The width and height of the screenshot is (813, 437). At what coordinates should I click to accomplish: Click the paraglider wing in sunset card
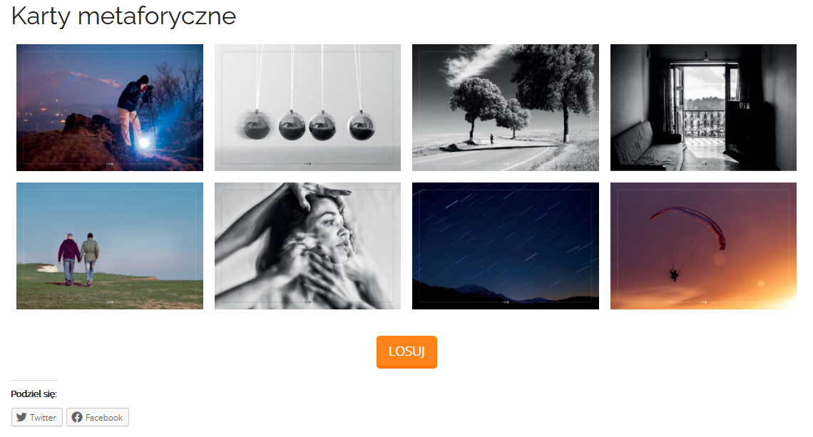(x=688, y=224)
